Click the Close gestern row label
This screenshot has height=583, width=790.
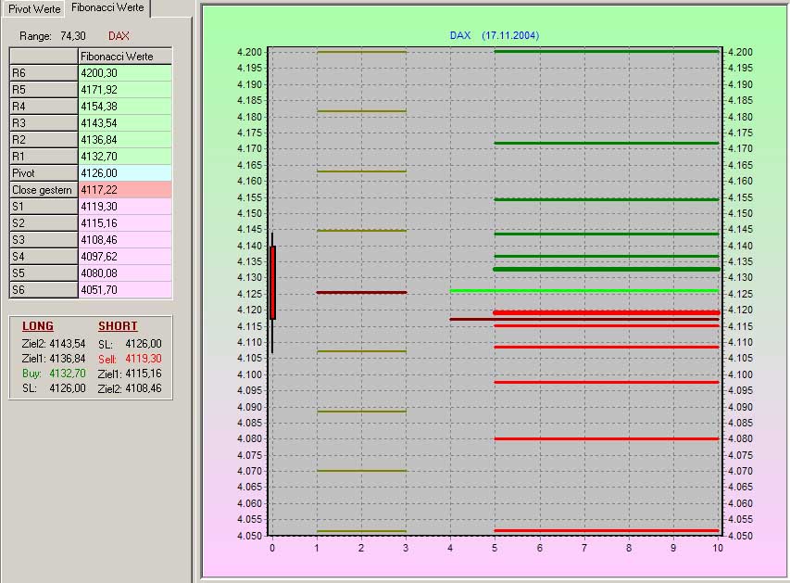click(x=44, y=190)
